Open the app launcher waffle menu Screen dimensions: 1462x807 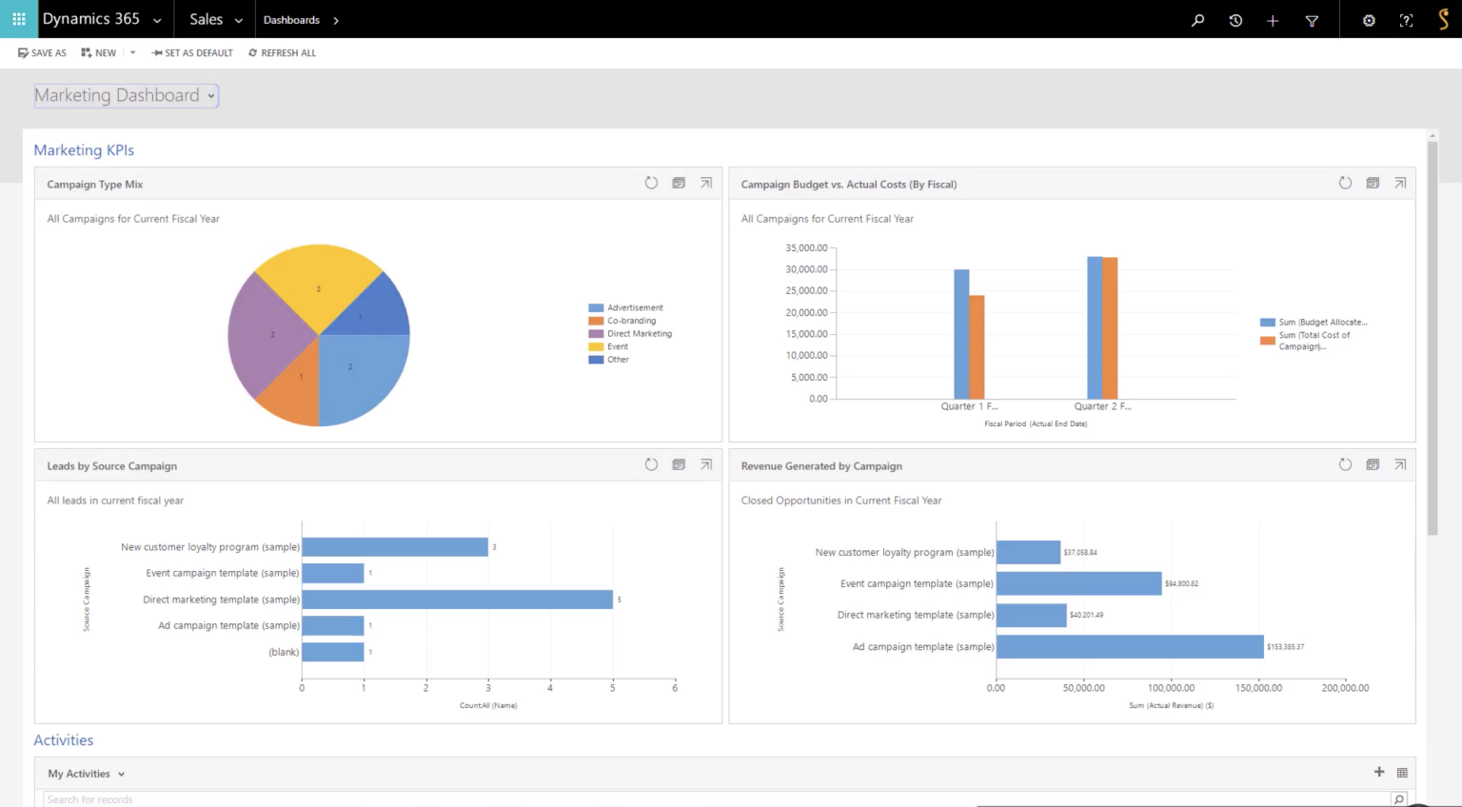(18, 19)
